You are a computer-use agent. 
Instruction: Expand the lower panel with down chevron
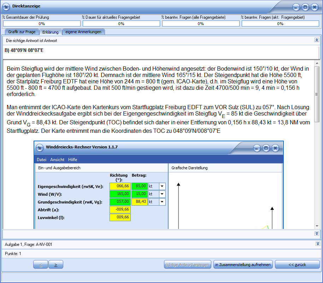317,234
